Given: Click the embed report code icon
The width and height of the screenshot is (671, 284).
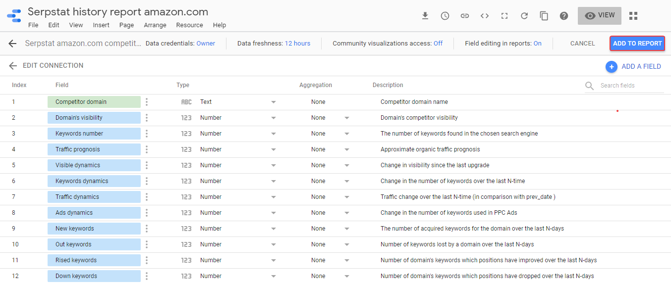Looking at the screenshot, I should coord(485,16).
